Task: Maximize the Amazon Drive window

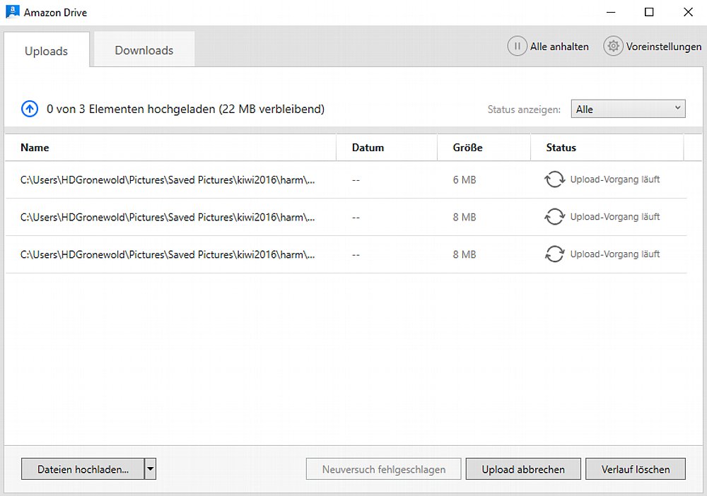Action: 649,12
